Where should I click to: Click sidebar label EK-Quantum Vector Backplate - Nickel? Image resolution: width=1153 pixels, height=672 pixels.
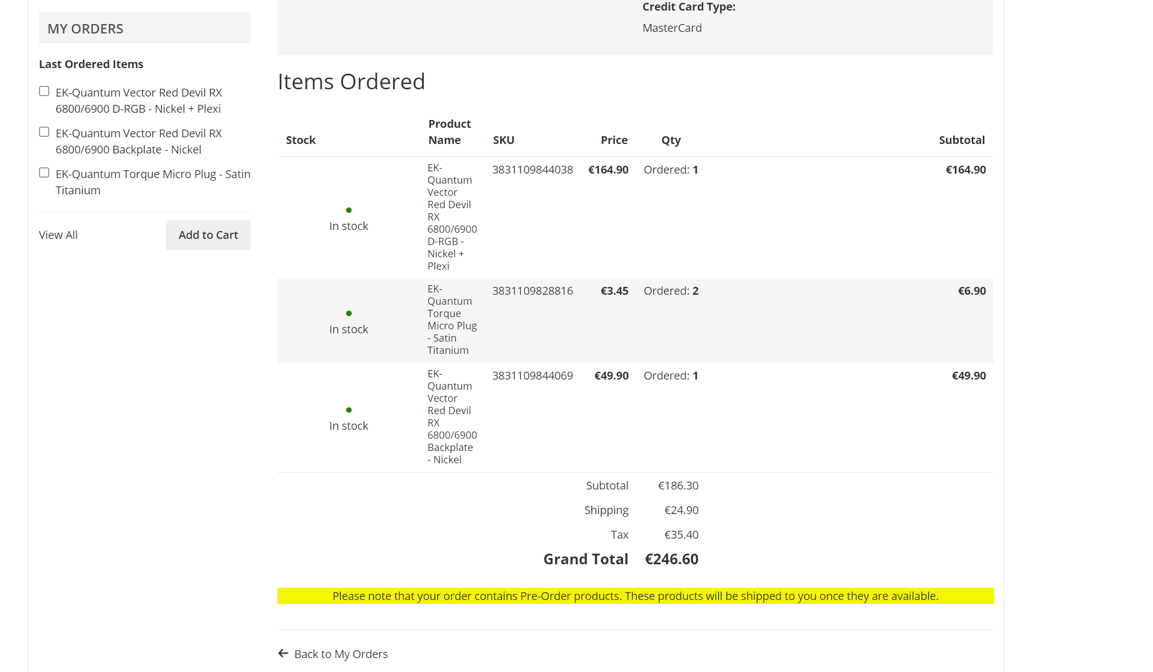click(138, 141)
